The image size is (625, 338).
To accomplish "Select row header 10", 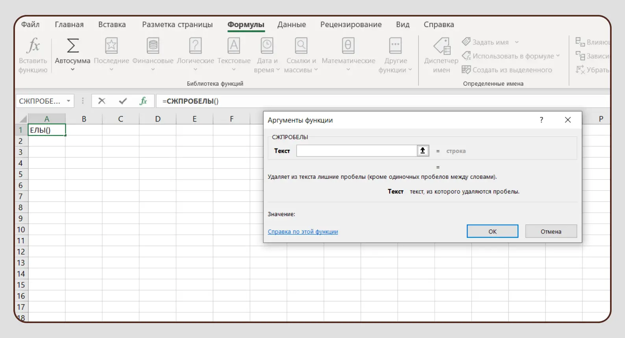I will (21, 230).
